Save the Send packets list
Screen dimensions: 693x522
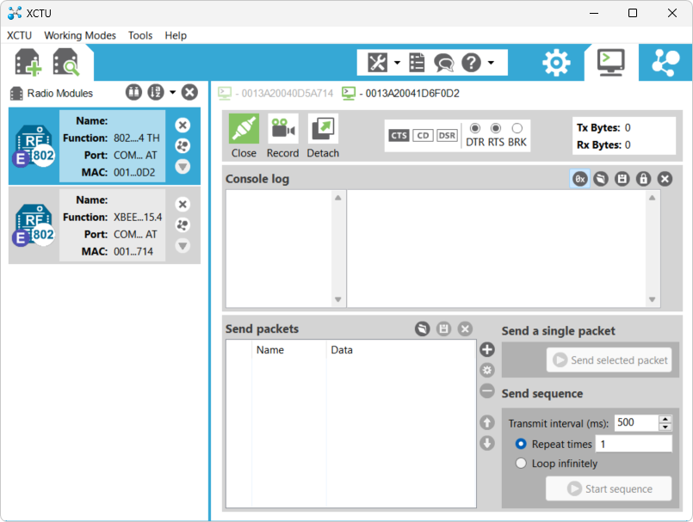[443, 329]
